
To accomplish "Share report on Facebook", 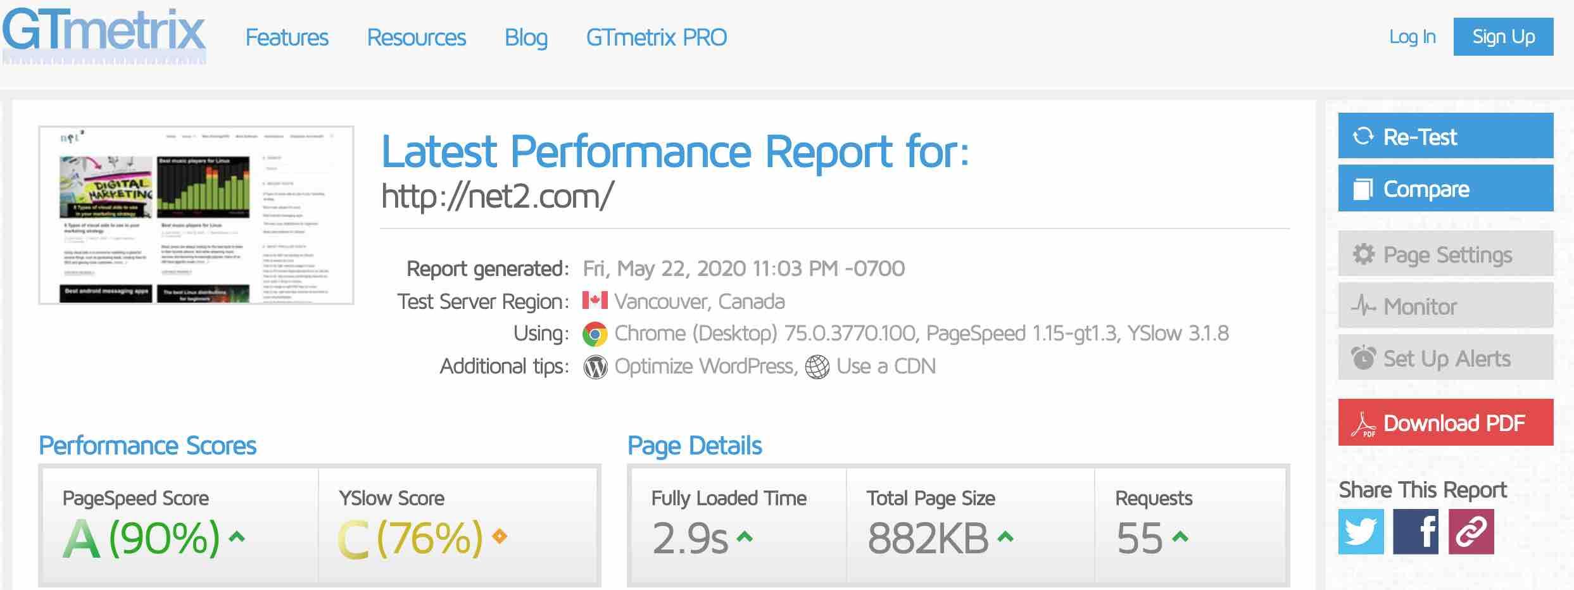I will (x=1416, y=532).
